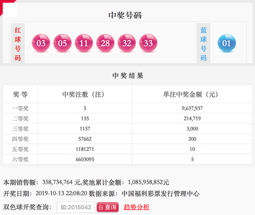This screenshot has width=255, height=215.
Task: Click the prize amount 9,637,937
Action: pyautogui.click(x=192, y=108)
